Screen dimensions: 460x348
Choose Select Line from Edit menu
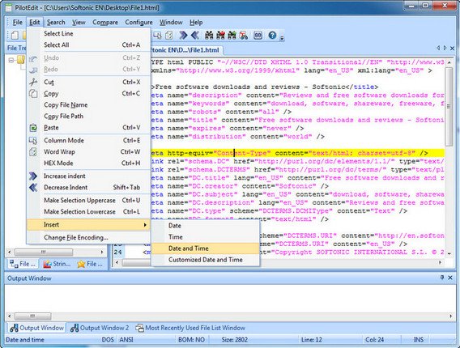point(89,33)
